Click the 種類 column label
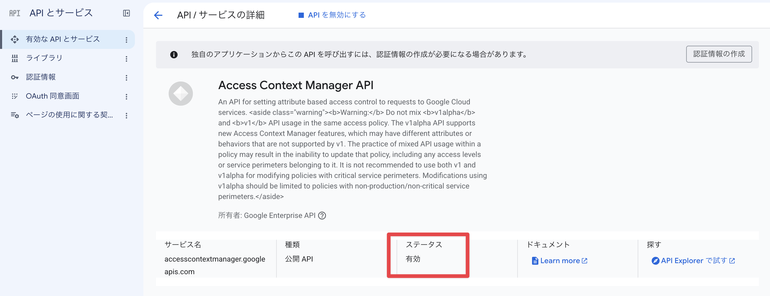 click(292, 244)
